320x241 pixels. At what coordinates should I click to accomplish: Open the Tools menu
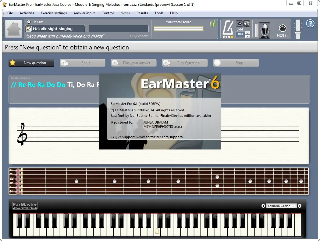point(159,13)
